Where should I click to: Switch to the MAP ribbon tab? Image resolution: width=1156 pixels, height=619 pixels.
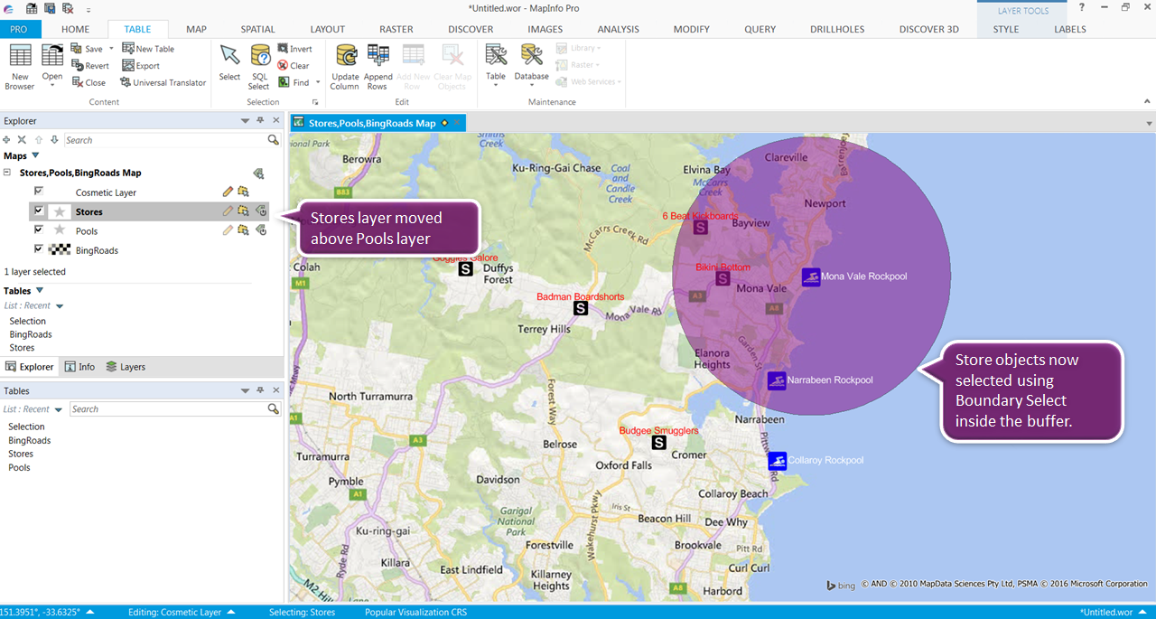[196, 29]
